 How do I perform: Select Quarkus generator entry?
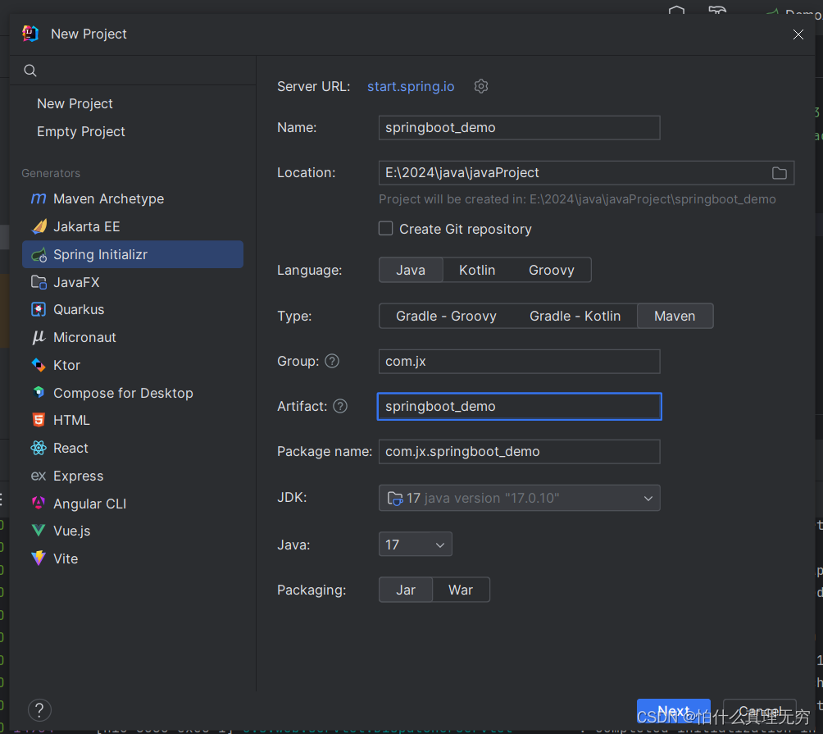tap(133, 310)
